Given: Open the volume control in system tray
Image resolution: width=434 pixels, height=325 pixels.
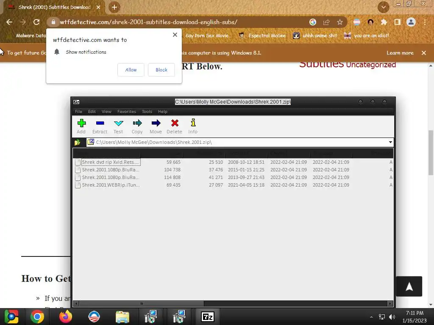Looking at the screenshot, I should coord(392,317).
